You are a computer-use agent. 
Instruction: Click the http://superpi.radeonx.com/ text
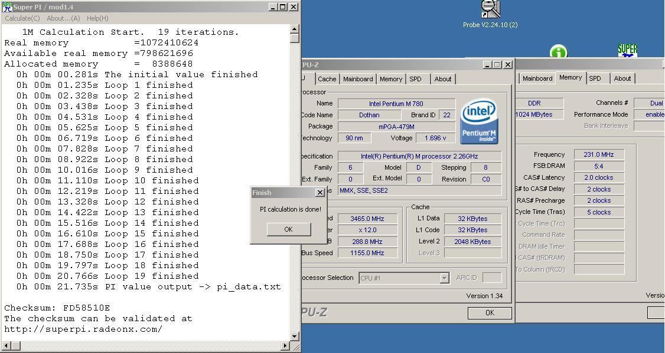point(83,329)
